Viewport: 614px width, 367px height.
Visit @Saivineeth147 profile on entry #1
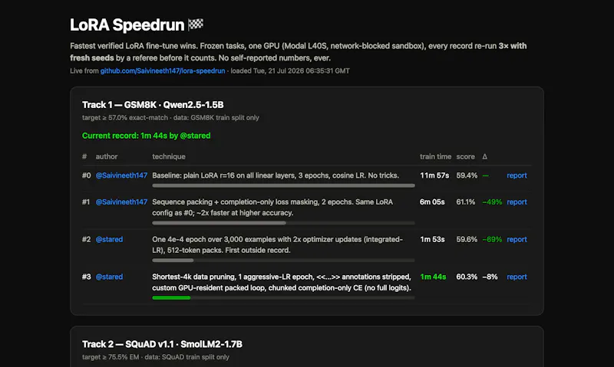pos(121,202)
